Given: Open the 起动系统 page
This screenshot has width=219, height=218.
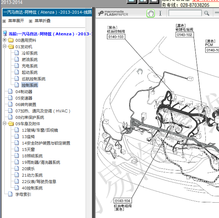Looking at the screenshot, I should pos(30,72).
